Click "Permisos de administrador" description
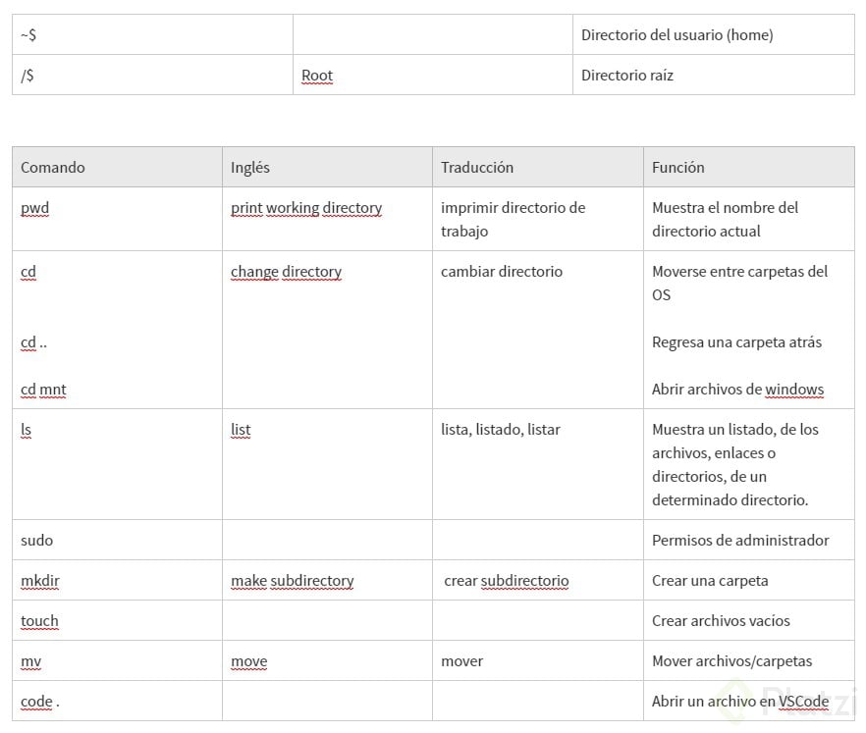 [740, 541]
